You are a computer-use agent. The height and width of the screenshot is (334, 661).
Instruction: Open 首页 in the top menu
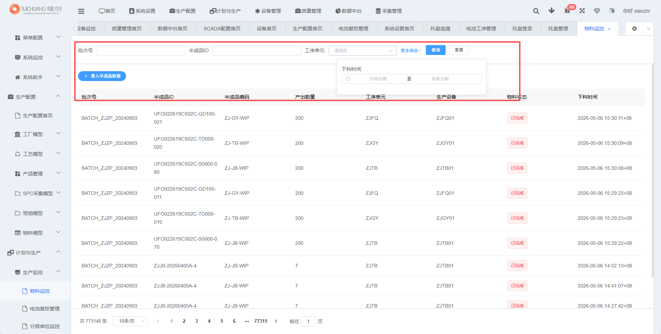(107, 11)
